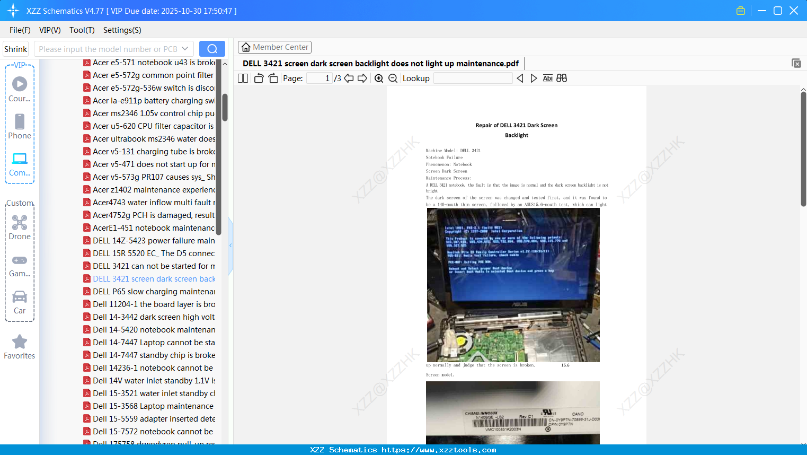Viewport: 807px width, 455px height.
Task: Go to the next PDF page
Action: [362, 78]
